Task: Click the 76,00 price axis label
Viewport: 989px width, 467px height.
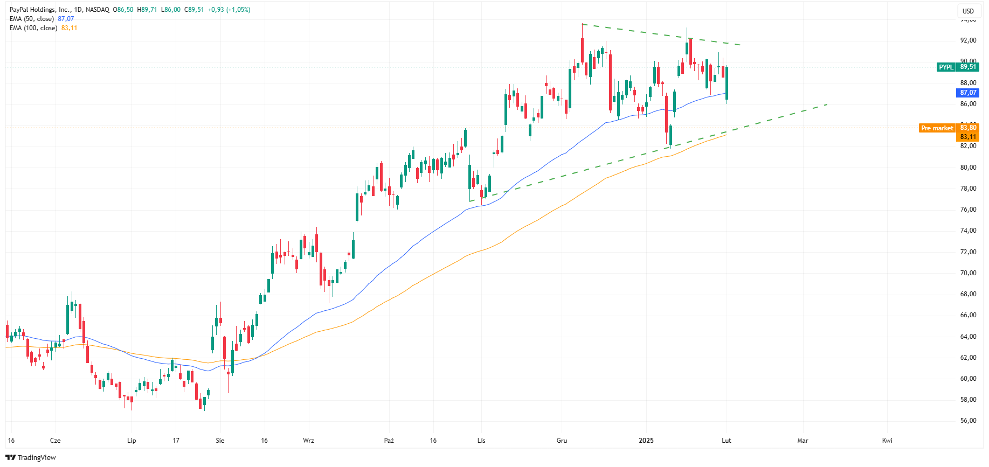Action: tap(968, 210)
